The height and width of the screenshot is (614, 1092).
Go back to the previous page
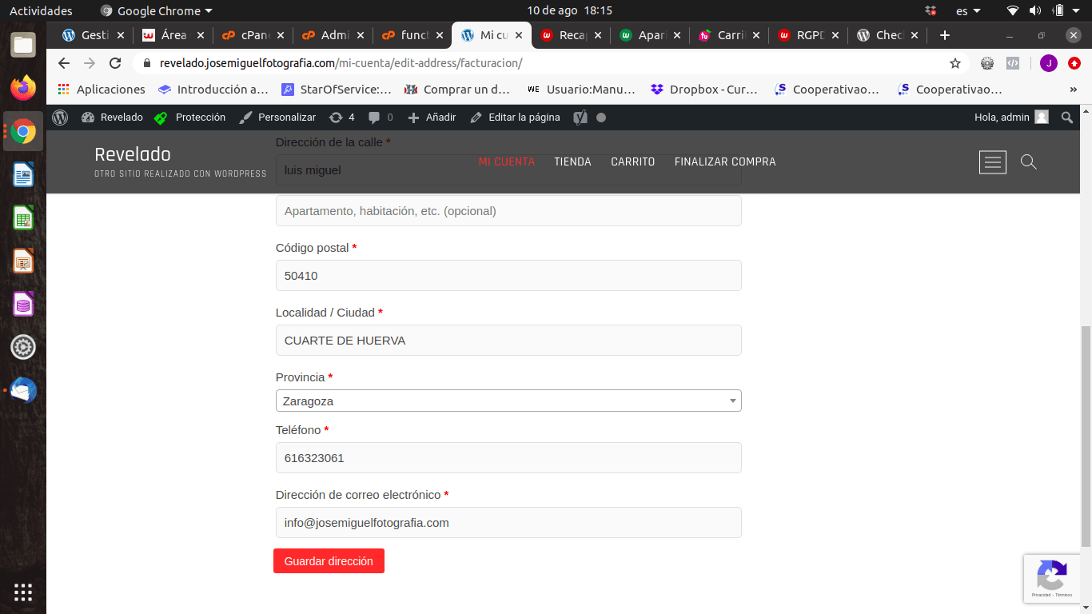(64, 63)
